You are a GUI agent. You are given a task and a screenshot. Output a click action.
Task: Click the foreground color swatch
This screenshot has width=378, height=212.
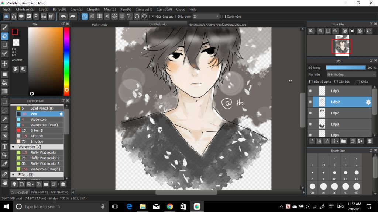[15, 32]
